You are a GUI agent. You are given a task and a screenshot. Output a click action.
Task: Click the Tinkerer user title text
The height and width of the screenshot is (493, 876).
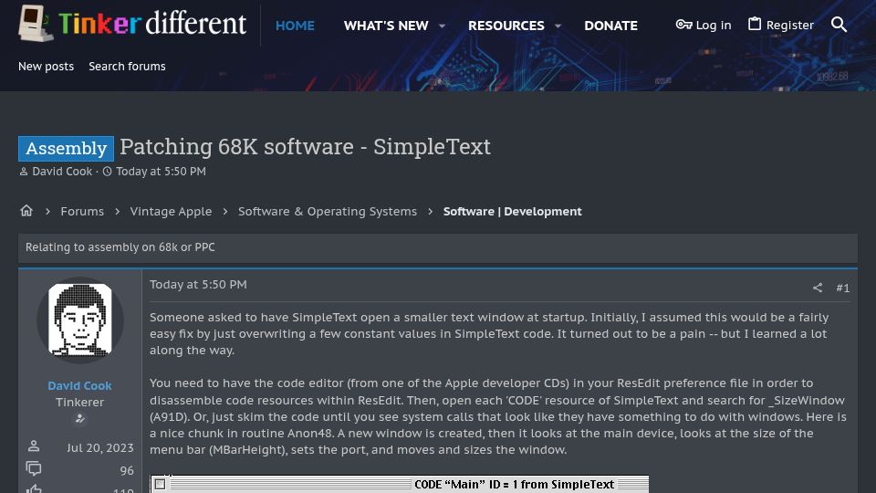click(80, 402)
